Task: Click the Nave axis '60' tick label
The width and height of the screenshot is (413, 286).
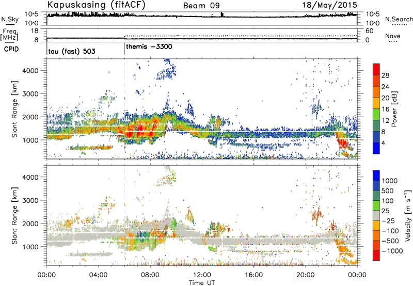Action: click(369, 31)
